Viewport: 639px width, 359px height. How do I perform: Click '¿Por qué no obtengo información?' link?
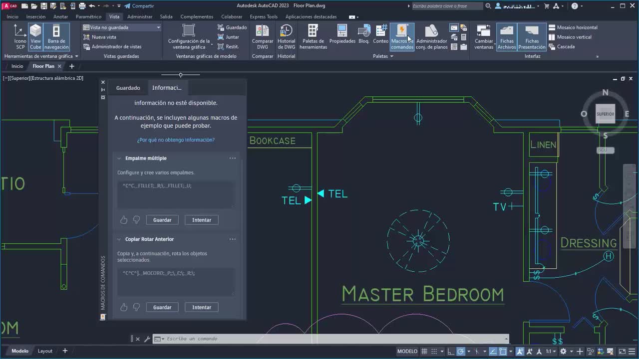176,140
